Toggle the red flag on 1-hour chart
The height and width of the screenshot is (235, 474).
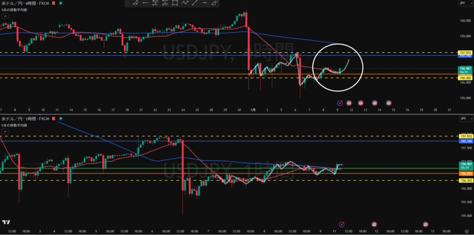click(x=55, y=119)
